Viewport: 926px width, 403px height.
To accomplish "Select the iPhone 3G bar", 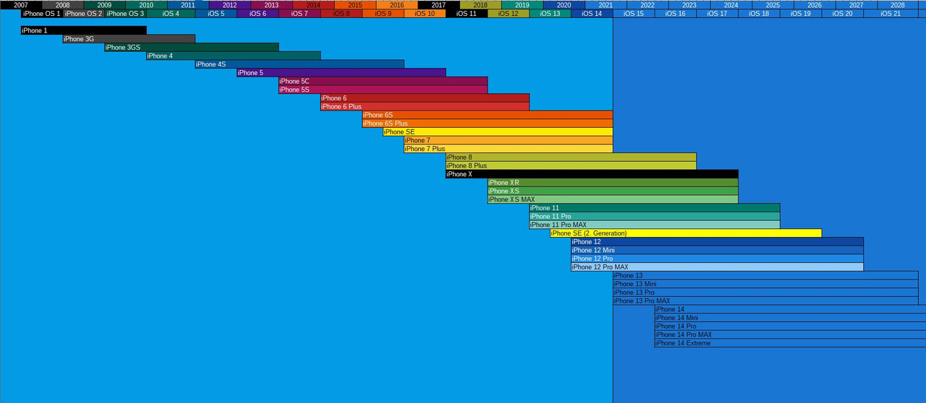I will pyautogui.click(x=129, y=39).
